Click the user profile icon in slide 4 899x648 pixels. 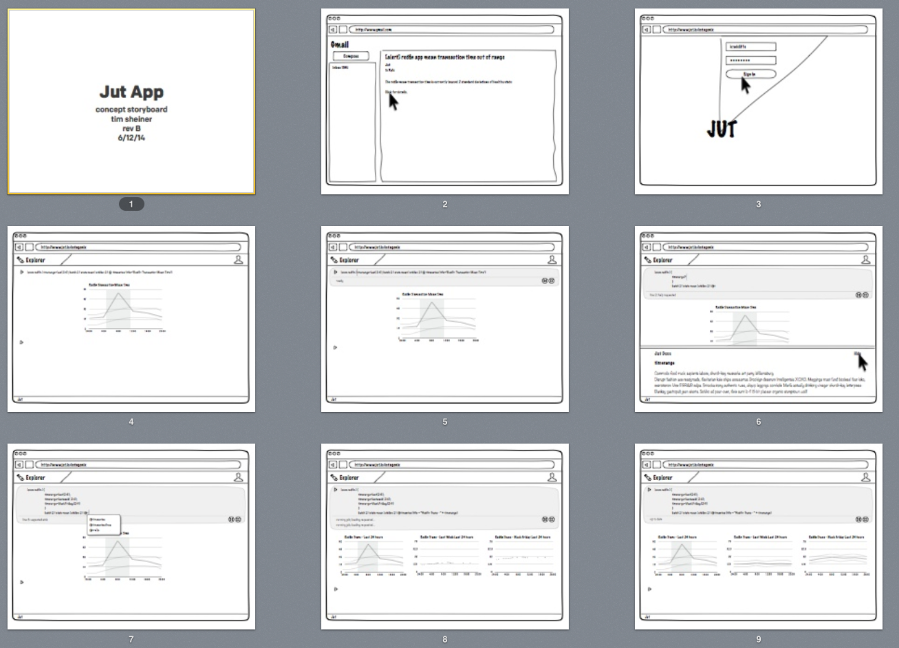coord(238,260)
